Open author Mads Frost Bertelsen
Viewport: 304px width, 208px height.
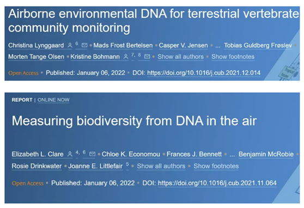click(x=123, y=45)
